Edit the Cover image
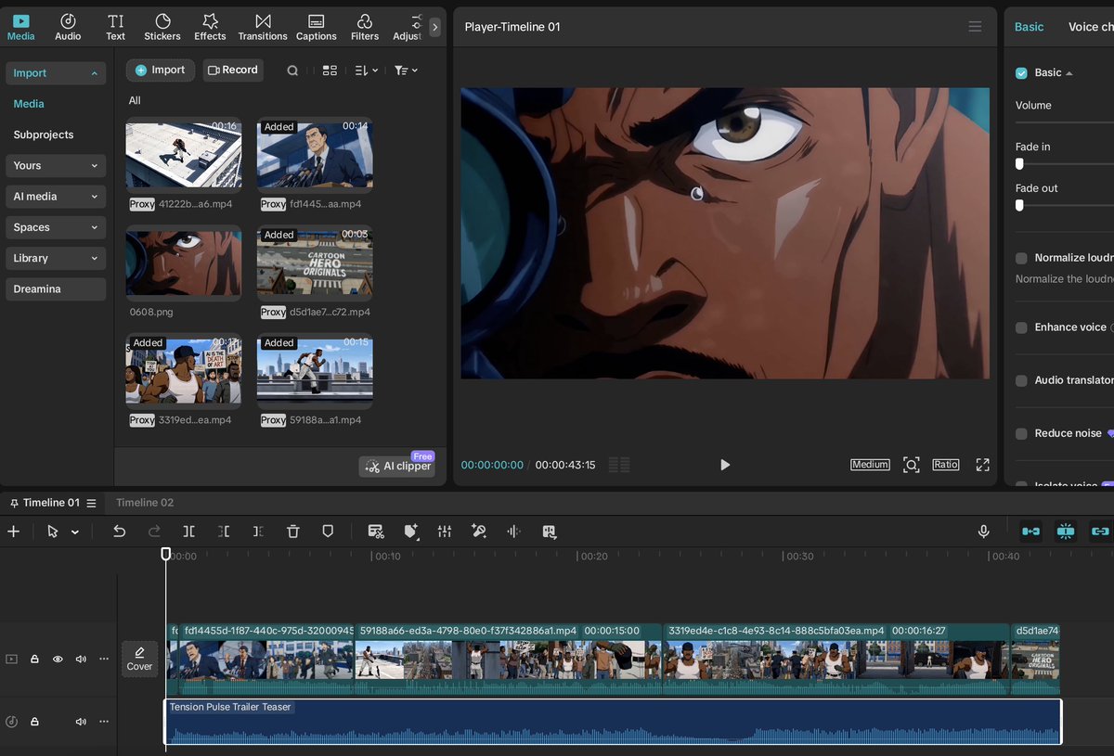Screen dimensions: 1114x756 point(139,660)
